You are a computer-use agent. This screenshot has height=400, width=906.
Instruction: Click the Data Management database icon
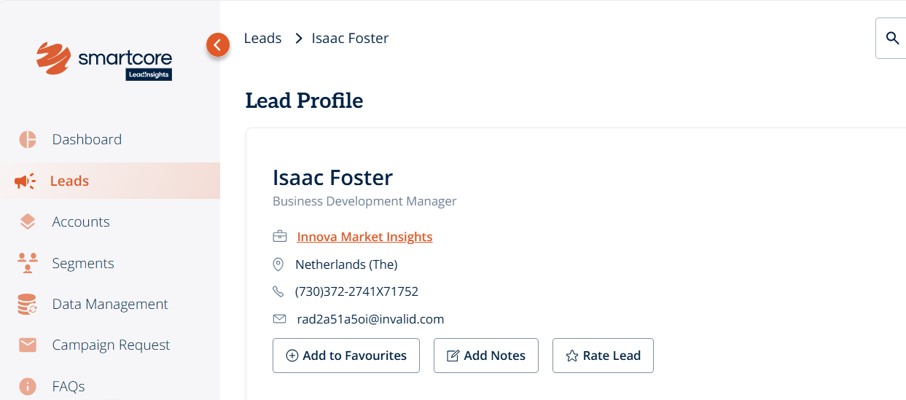28,304
